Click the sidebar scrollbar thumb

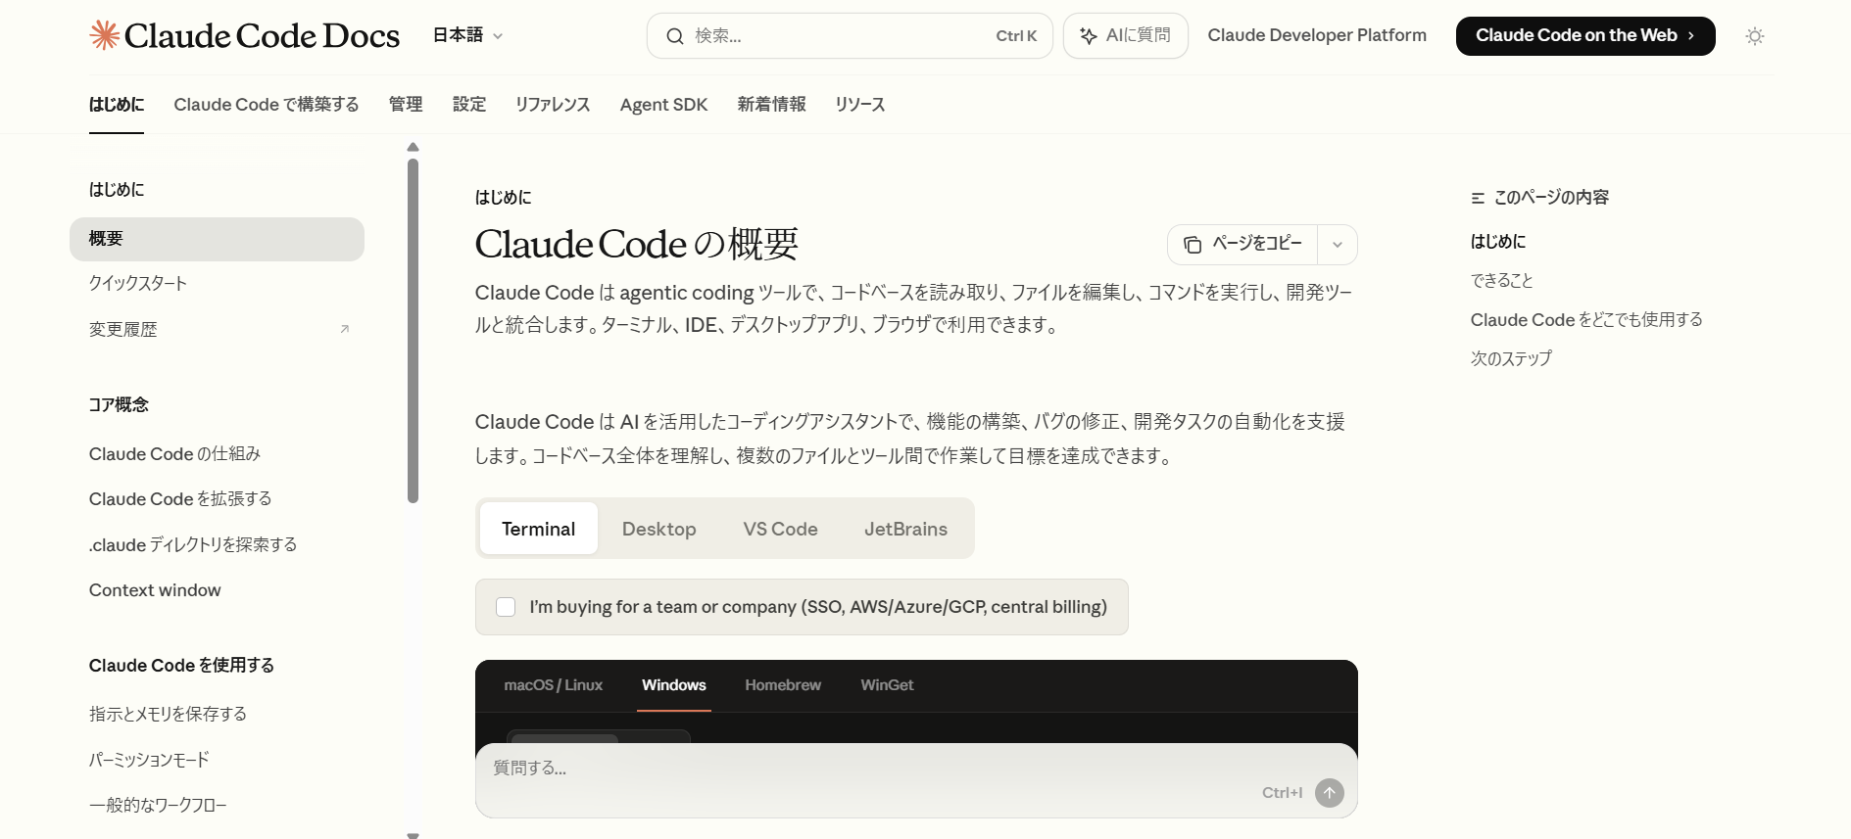click(413, 331)
